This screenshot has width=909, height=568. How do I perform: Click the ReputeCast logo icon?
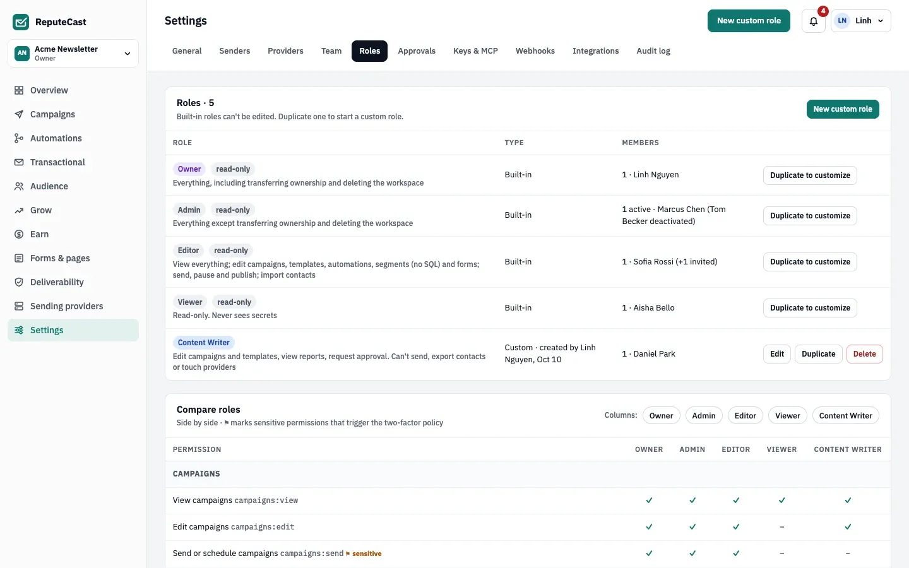coord(21,22)
